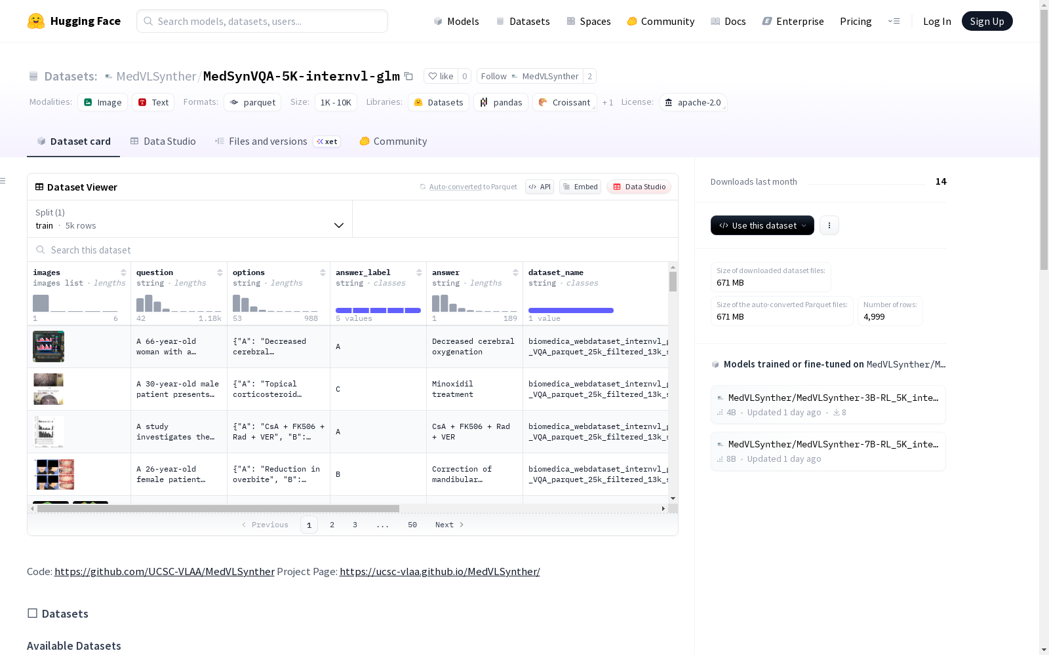Switch to the Dataset card tab

[x=73, y=141]
